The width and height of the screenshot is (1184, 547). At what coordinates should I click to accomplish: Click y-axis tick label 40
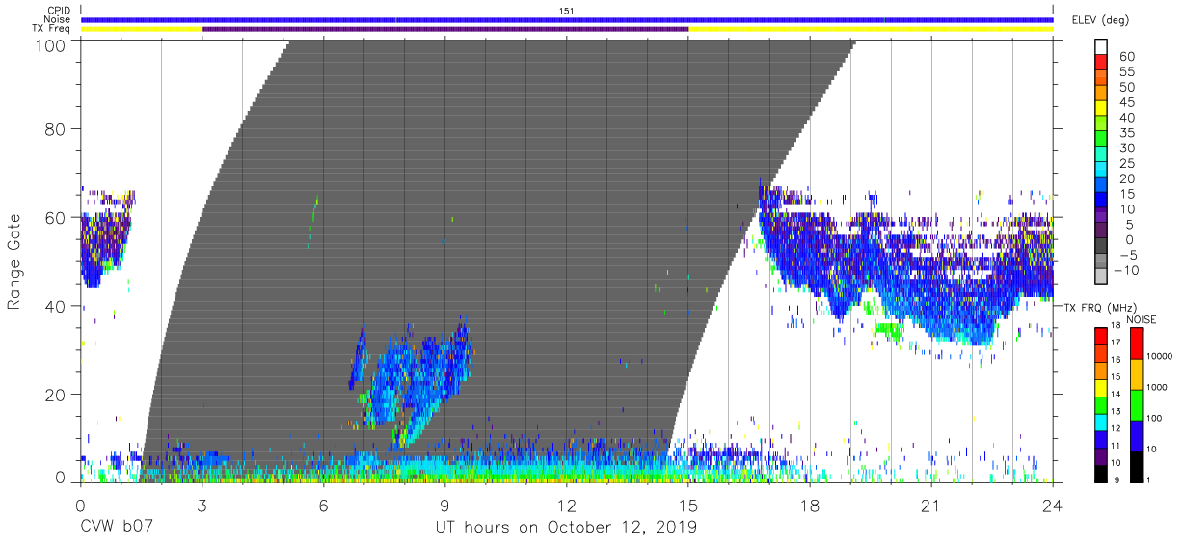point(56,306)
